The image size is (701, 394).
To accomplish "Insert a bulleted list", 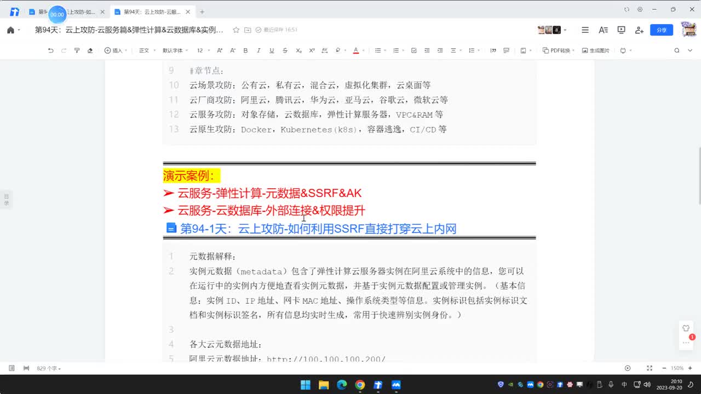I will [x=377, y=50].
